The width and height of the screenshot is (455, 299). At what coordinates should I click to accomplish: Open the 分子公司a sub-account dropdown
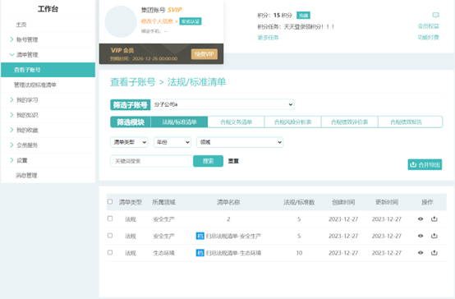coord(223,104)
